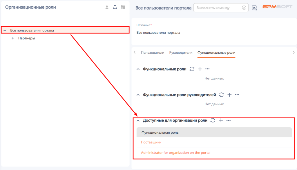This screenshot has width=297, height=170.
Task: Click the folder card icon in roles header
Action: point(123,7)
